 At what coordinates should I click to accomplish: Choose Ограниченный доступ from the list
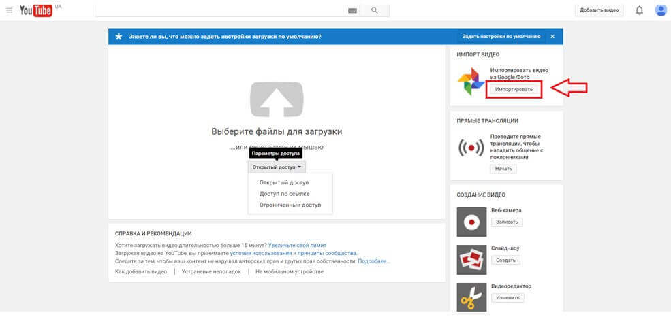[x=290, y=205]
